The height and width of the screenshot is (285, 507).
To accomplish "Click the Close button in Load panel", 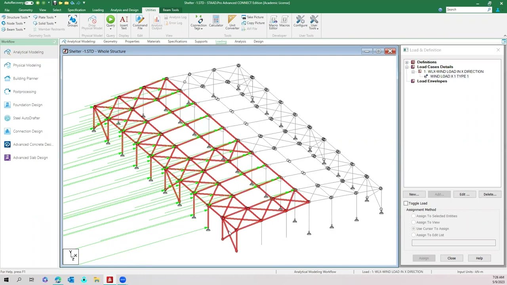I will [x=452, y=258].
